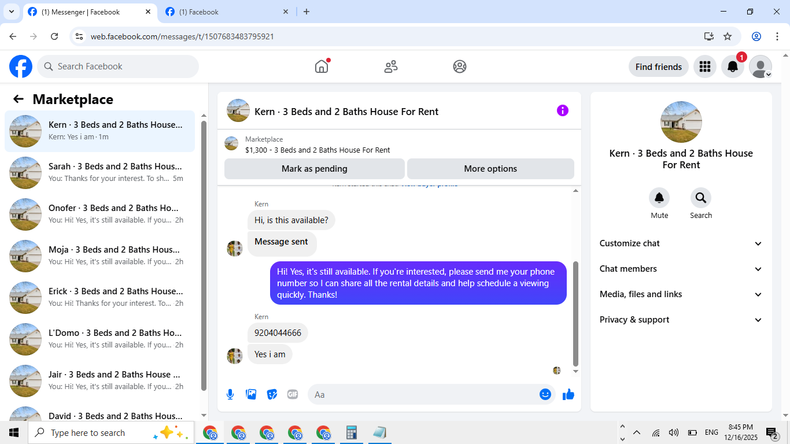Open Erick's conversation in the list
Screen dimensions: 790x444
pos(99,298)
